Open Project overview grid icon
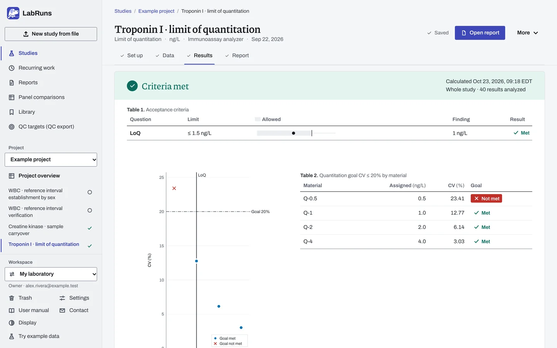The height and width of the screenshot is (348, 557). (12, 176)
